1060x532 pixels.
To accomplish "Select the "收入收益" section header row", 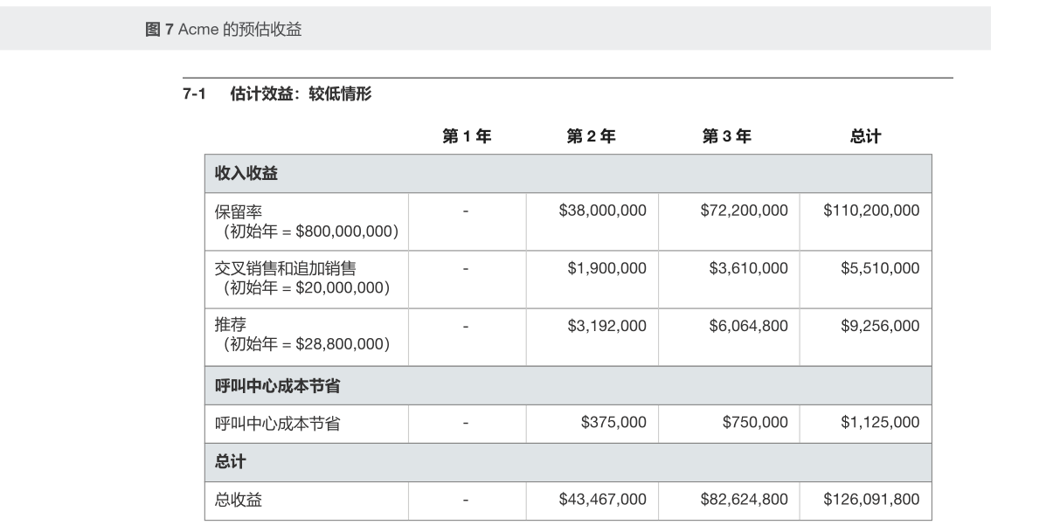I will (246, 174).
